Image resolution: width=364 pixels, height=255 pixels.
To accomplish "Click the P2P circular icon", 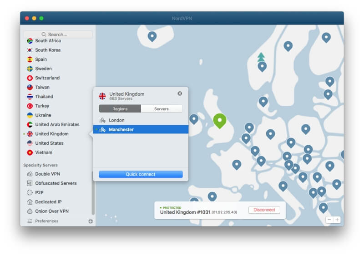I will coord(30,192).
